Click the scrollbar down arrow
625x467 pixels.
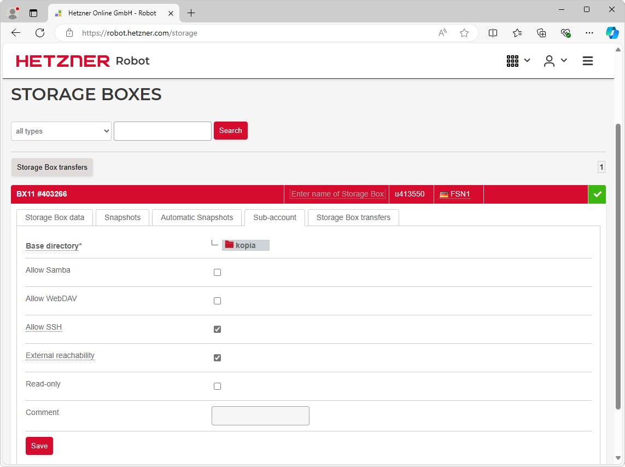click(618, 458)
